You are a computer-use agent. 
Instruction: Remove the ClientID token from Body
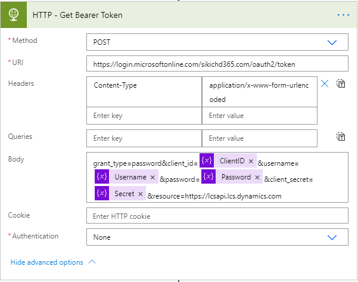[251, 161]
